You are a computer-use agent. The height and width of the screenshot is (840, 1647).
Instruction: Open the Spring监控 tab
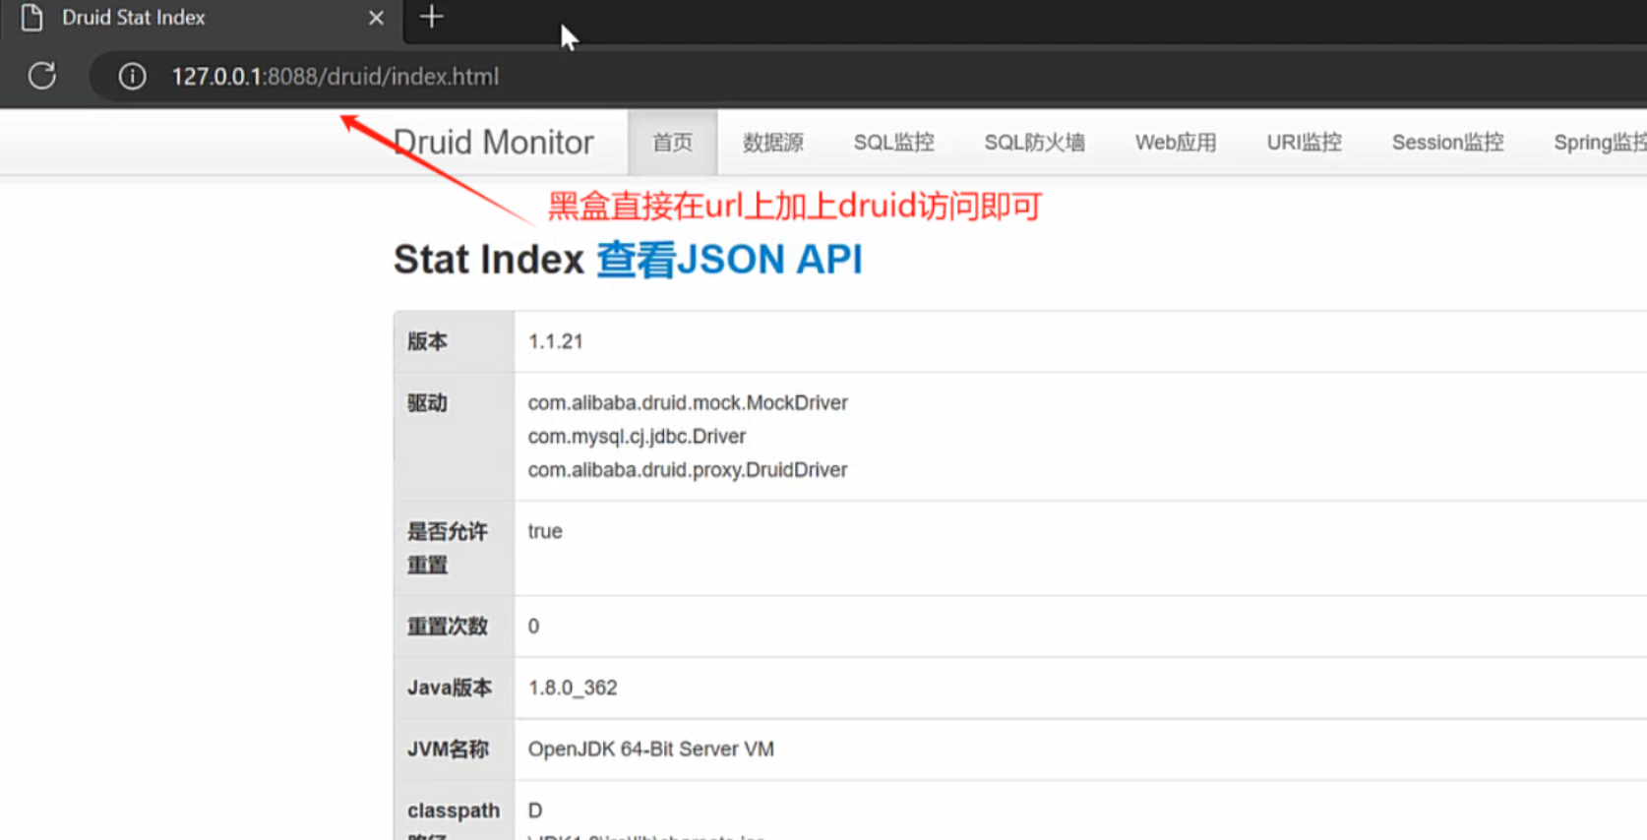1600,143
